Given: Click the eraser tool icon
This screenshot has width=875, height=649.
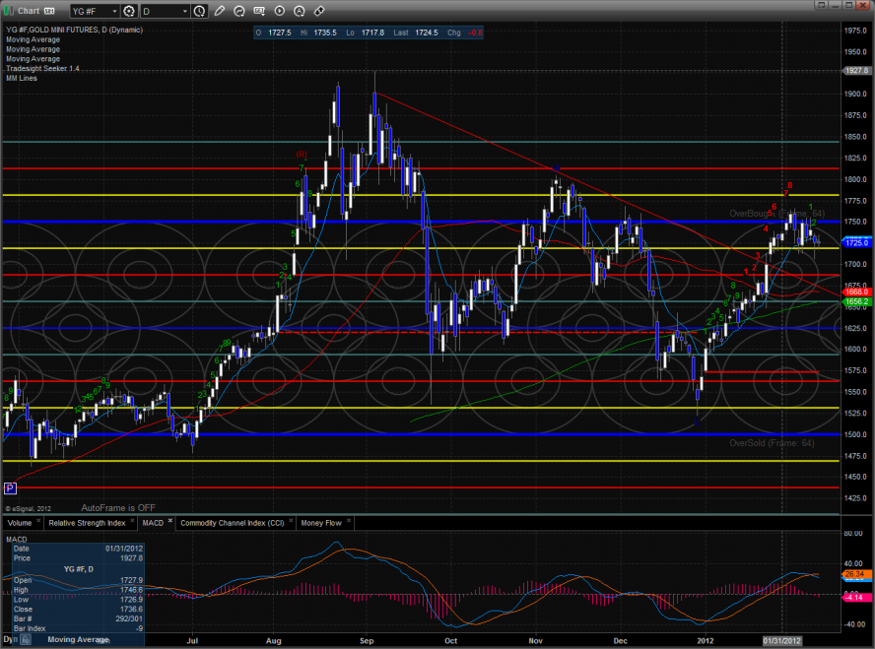Looking at the screenshot, I should pyautogui.click(x=318, y=11).
